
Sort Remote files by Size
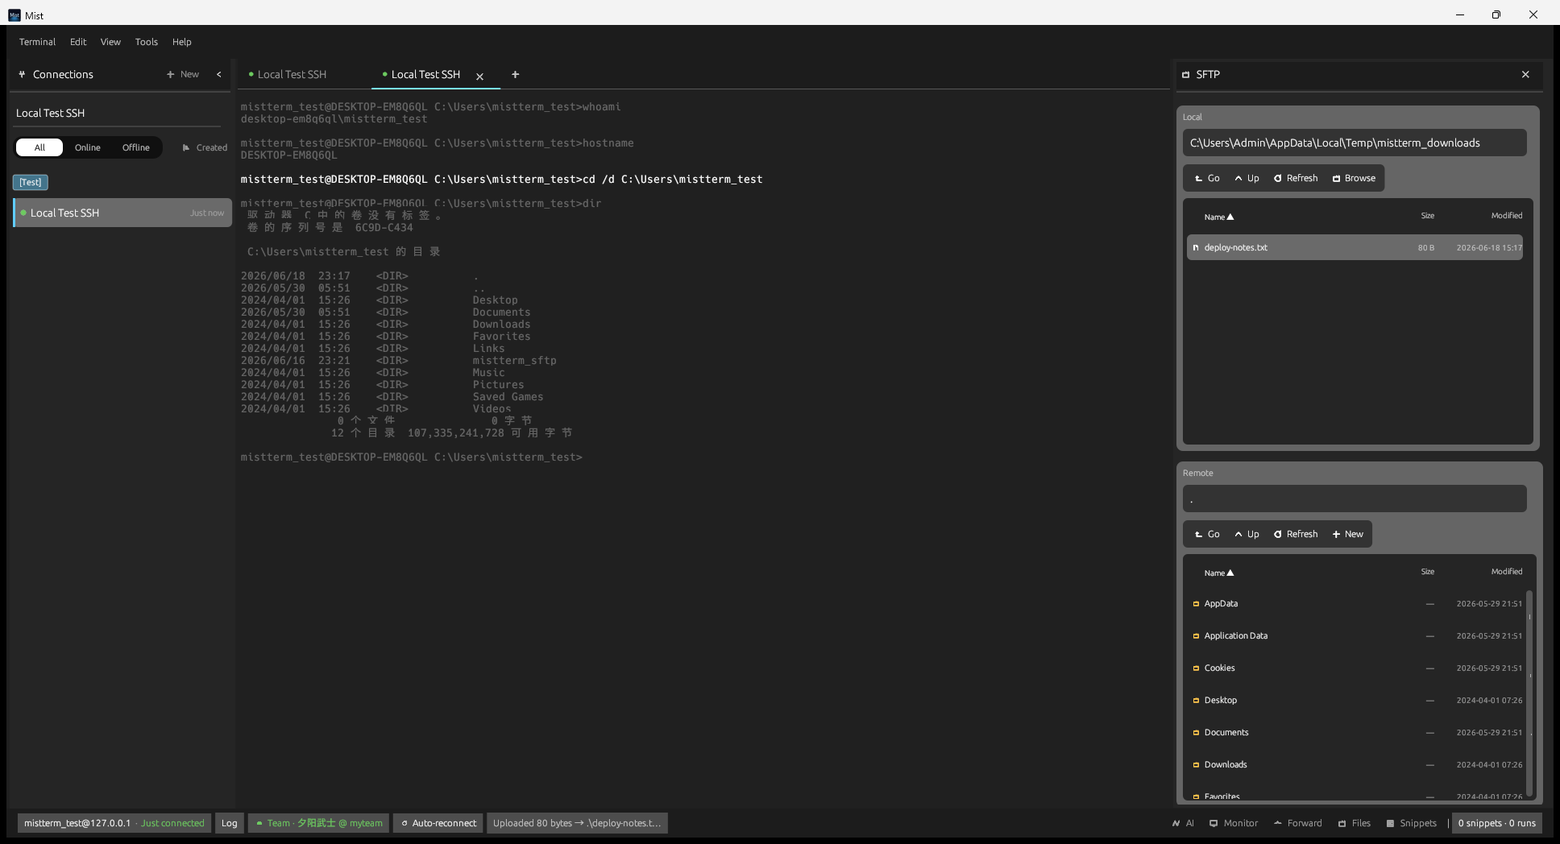1427,572
